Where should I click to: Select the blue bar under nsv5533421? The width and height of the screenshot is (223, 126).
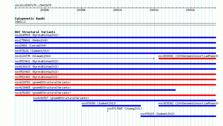point(115,64)
